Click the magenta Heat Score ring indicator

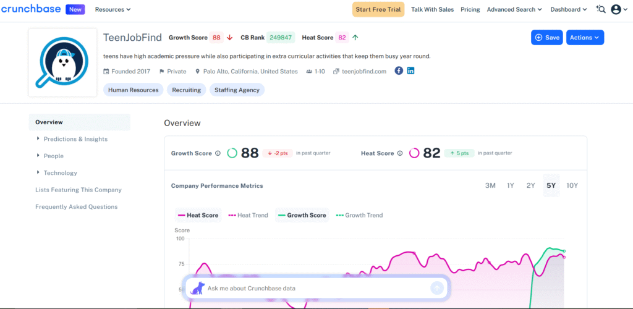414,153
